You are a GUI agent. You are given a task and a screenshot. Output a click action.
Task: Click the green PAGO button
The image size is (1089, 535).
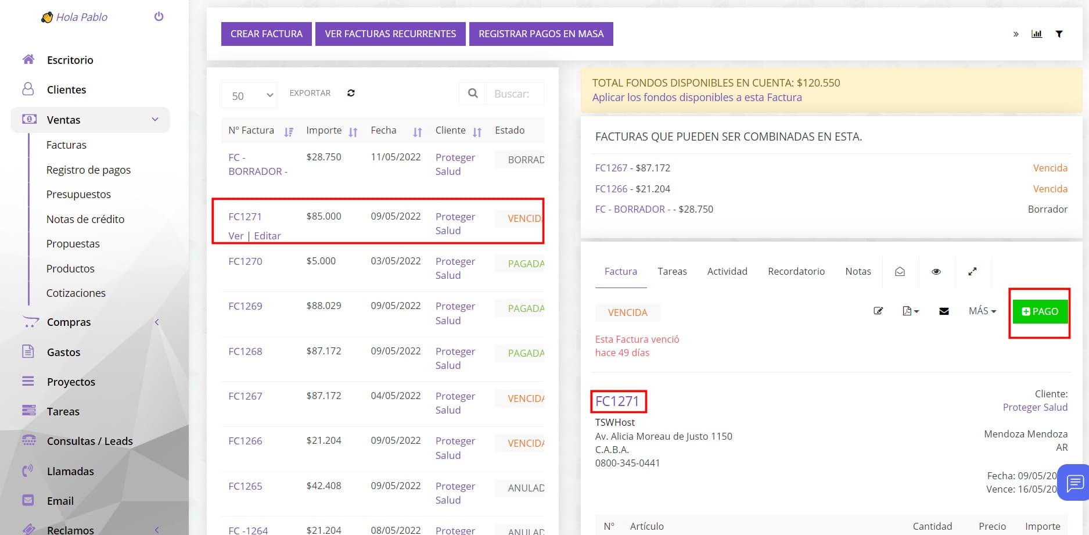tap(1040, 311)
